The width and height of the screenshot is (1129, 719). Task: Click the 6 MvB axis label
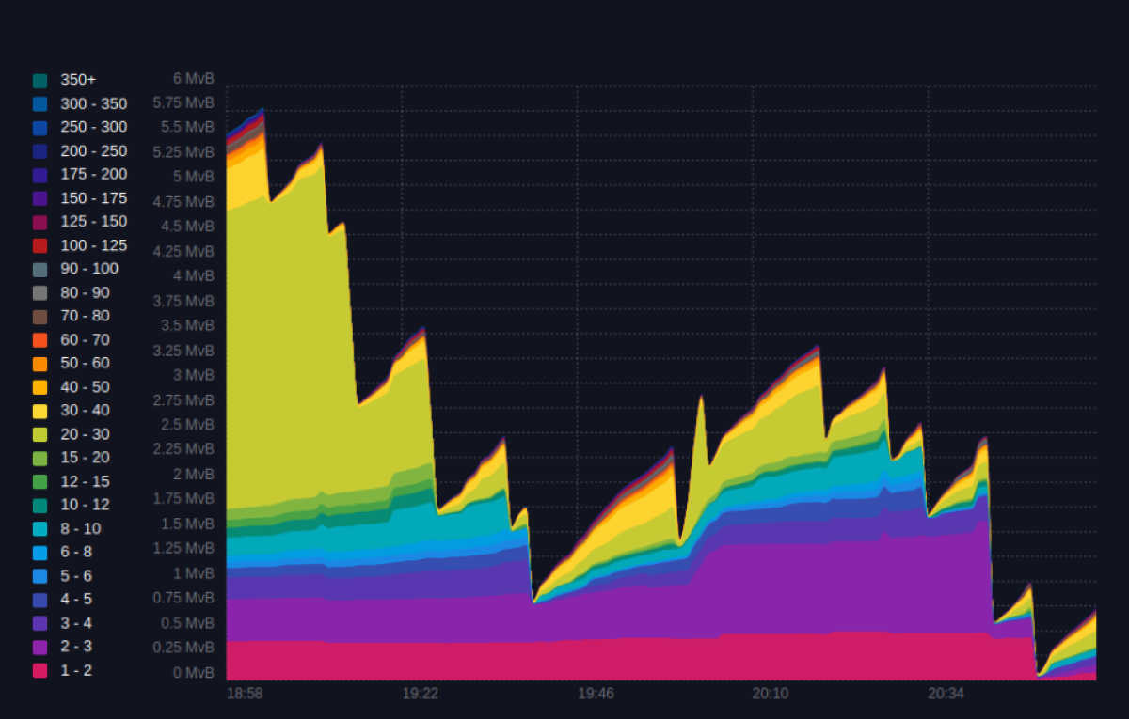[x=193, y=78]
